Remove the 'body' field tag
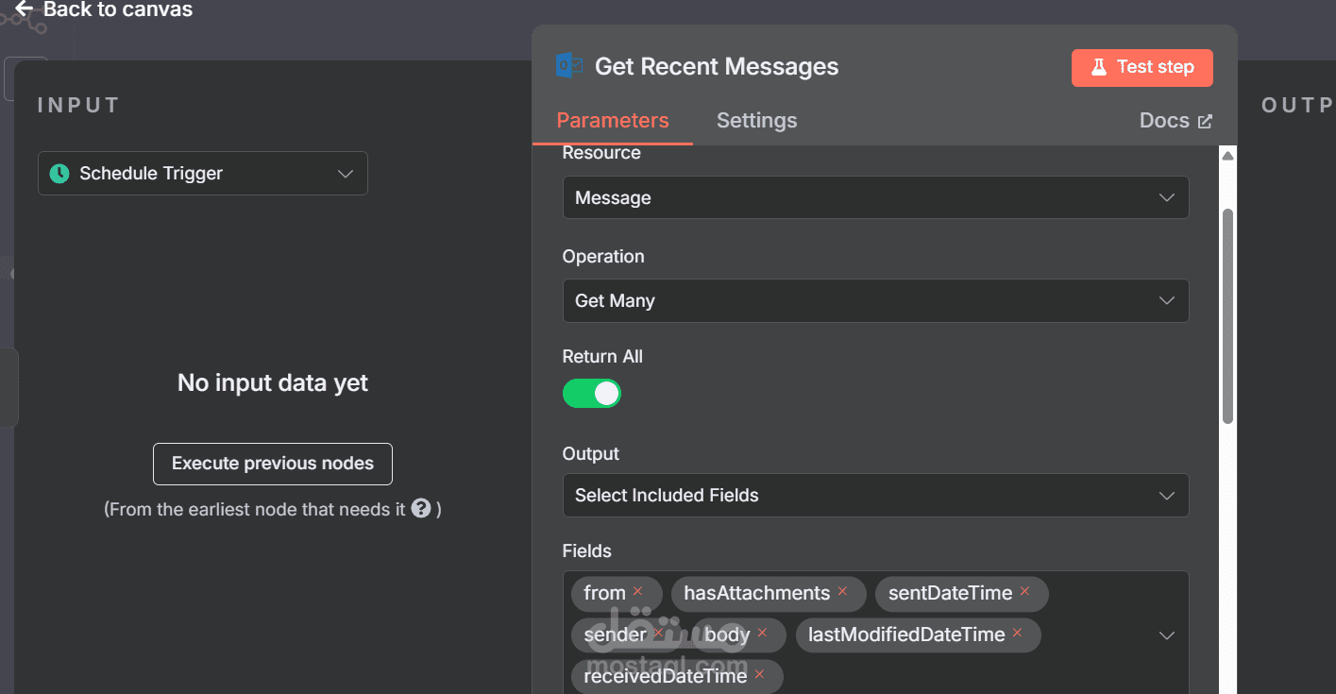 (762, 633)
